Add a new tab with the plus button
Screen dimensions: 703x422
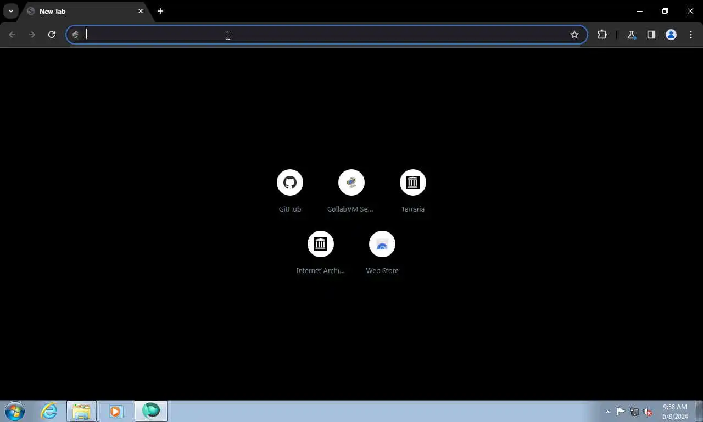[160, 11]
